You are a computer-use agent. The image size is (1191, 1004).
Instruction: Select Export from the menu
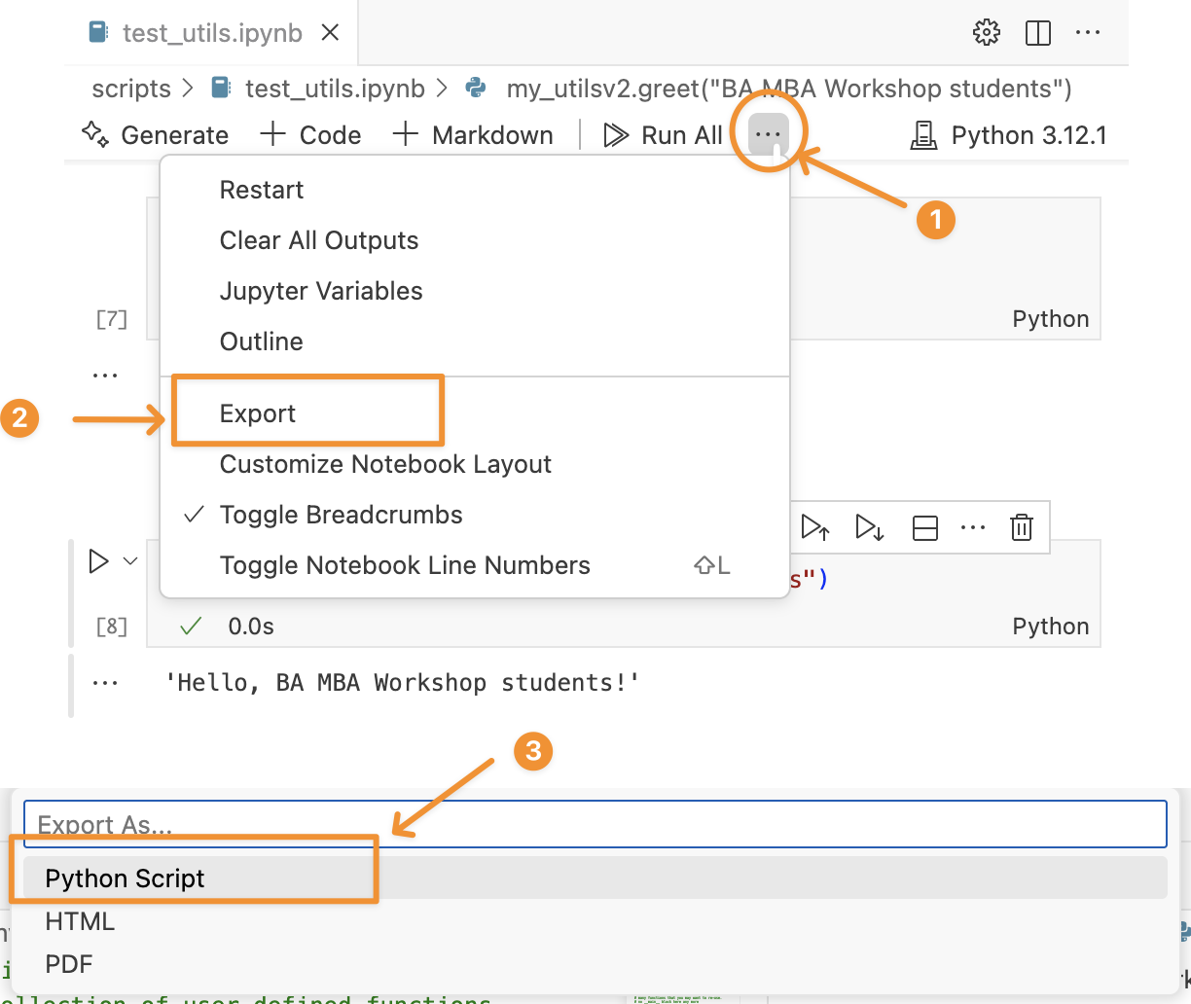258,413
